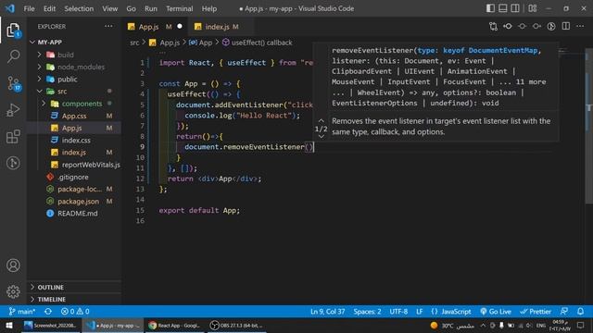Open the File menu
This screenshot has height=333, width=593.
[x=29, y=8]
